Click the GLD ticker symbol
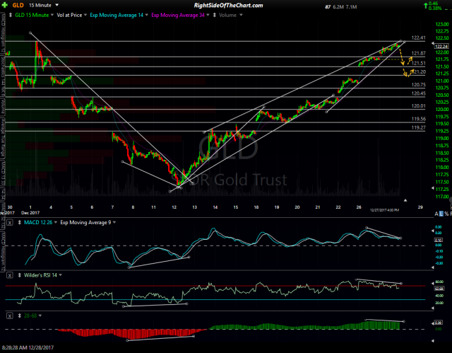The image size is (452, 353). tap(18, 5)
